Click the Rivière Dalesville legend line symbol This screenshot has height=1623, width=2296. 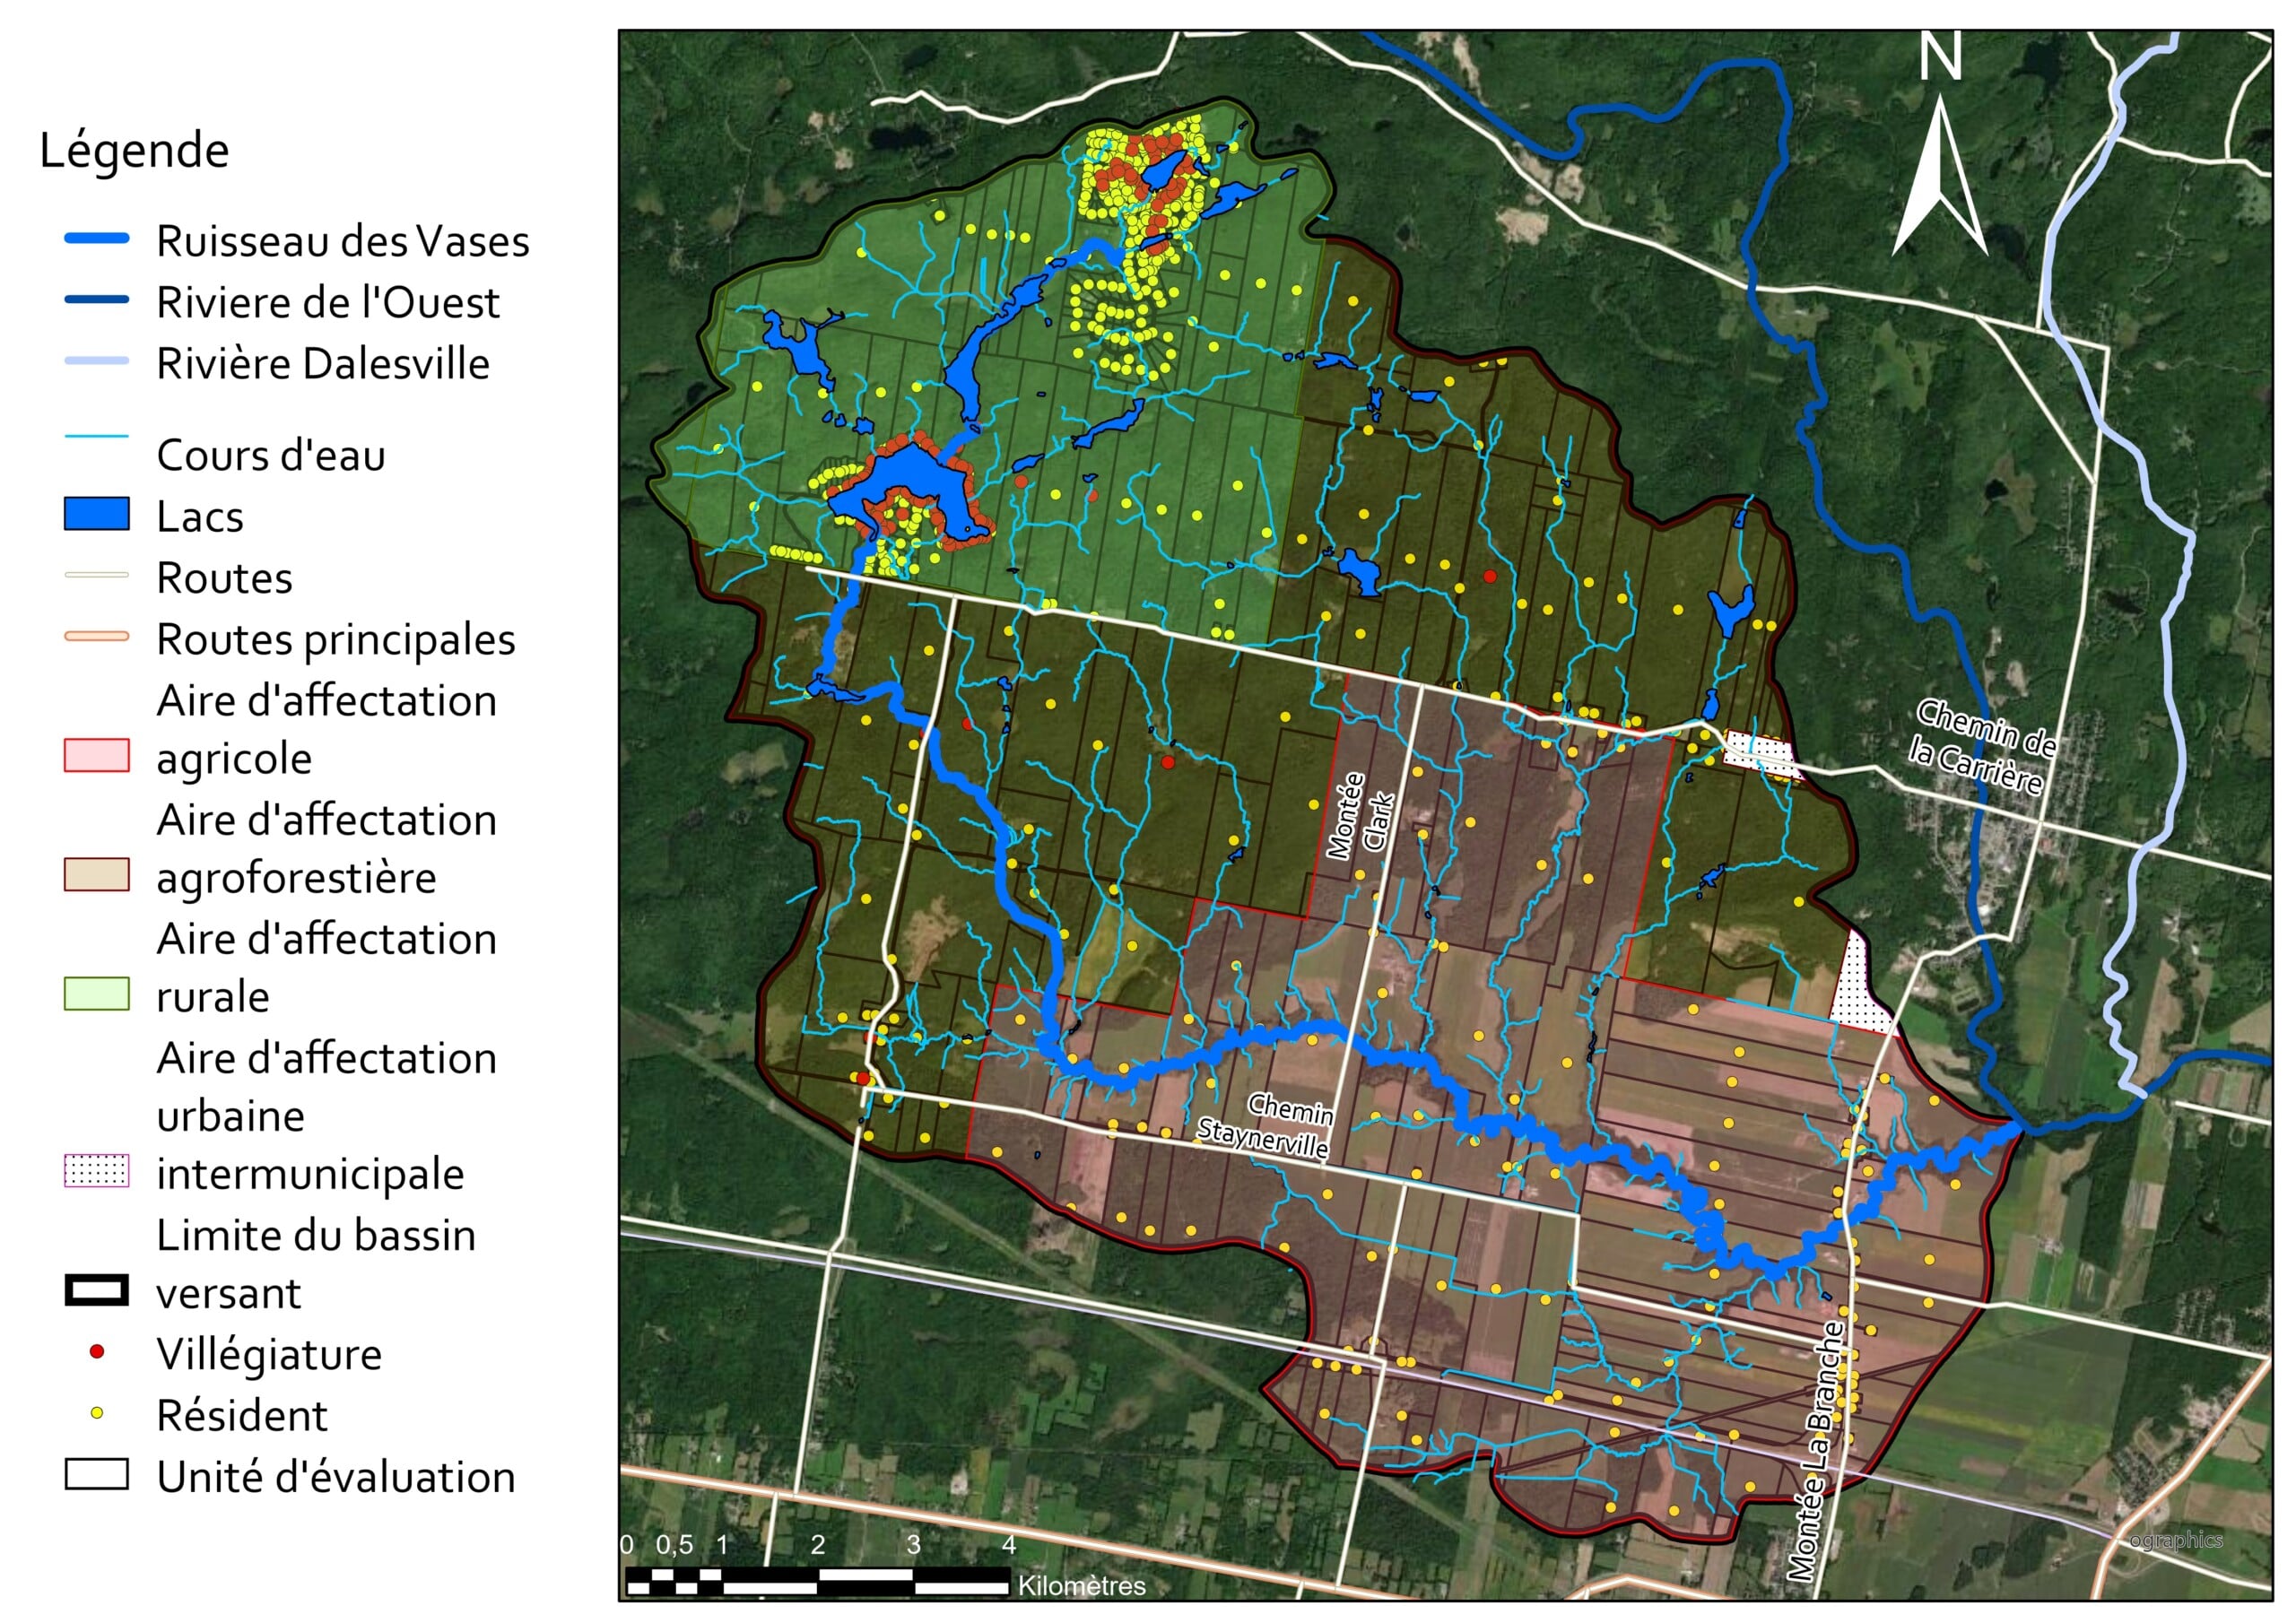click(x=97, y=361)
